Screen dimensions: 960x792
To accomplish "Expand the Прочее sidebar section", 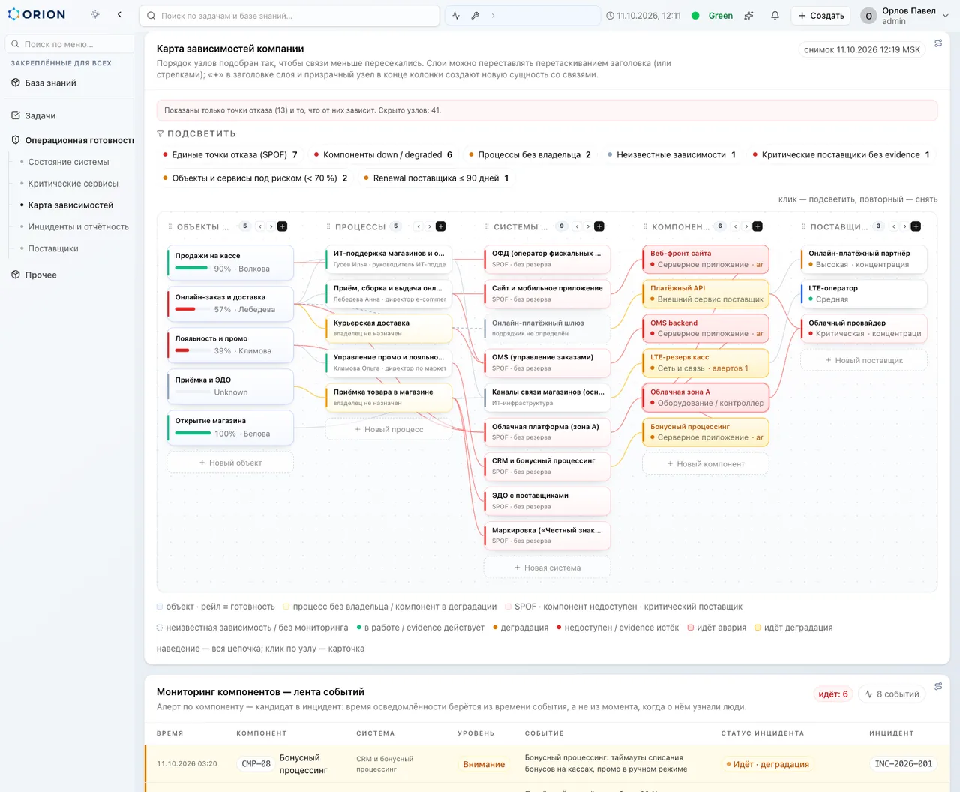I will (40, 274).
